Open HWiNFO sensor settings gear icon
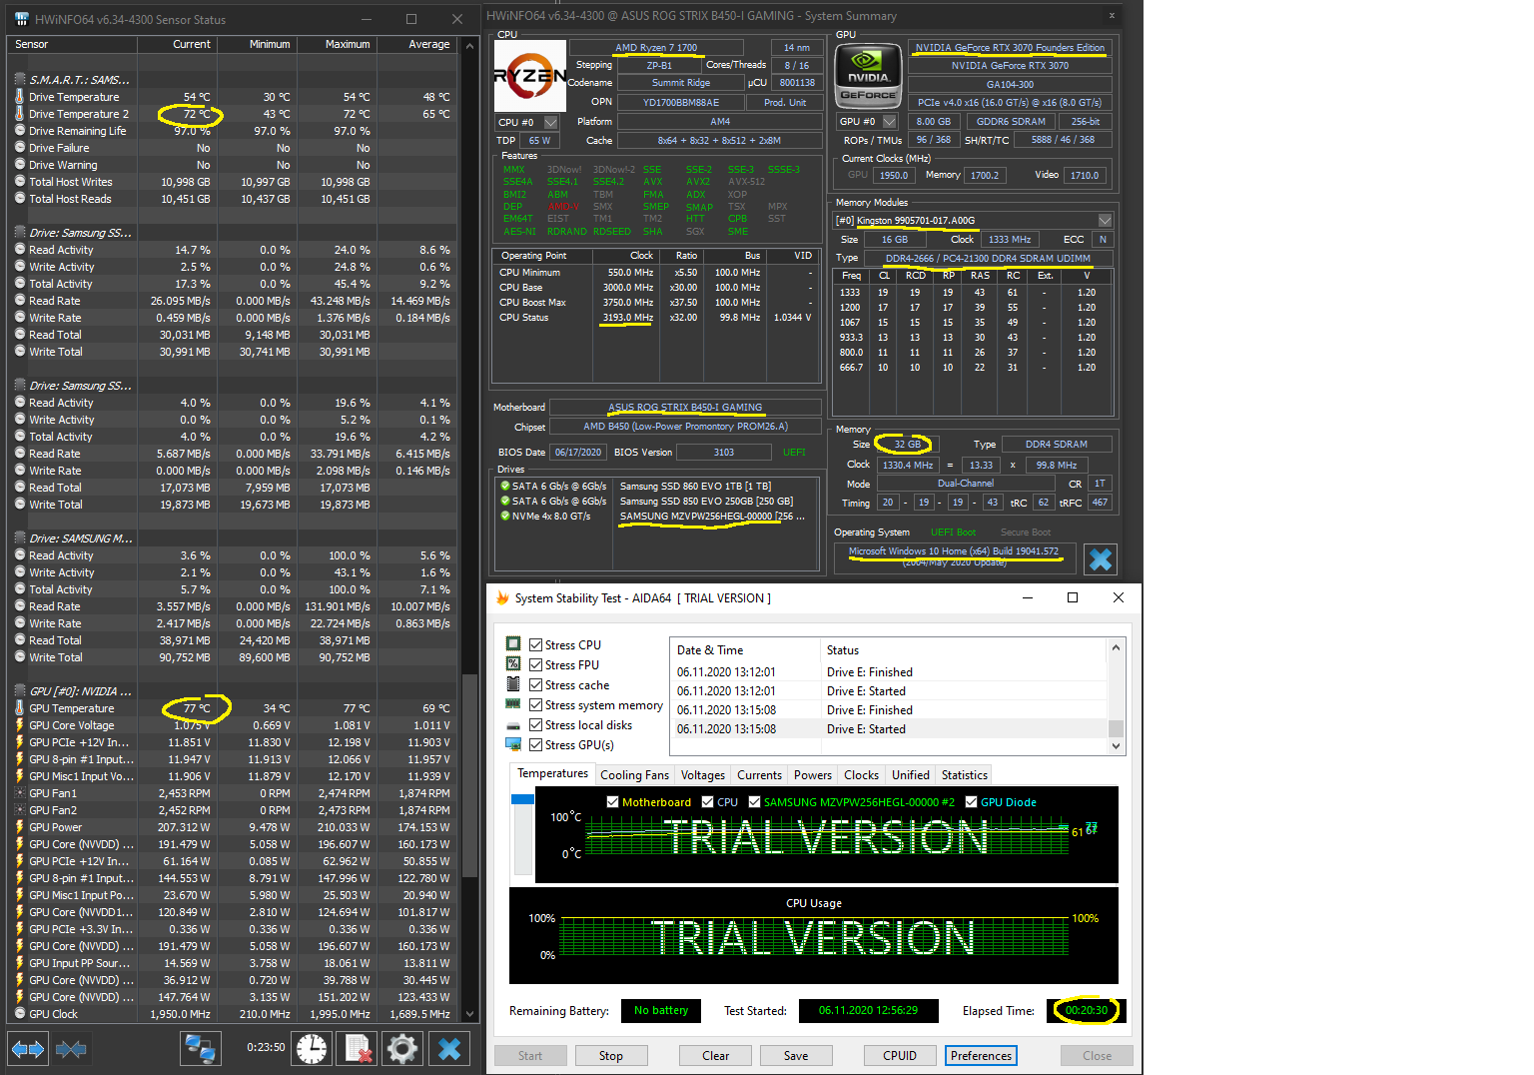Image resolution: width=1534 pixels, height=1075 pixels. point(402,1049)
